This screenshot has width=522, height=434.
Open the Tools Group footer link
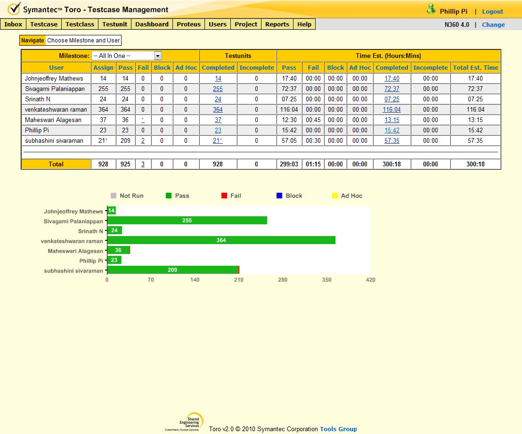pos(338,429)
